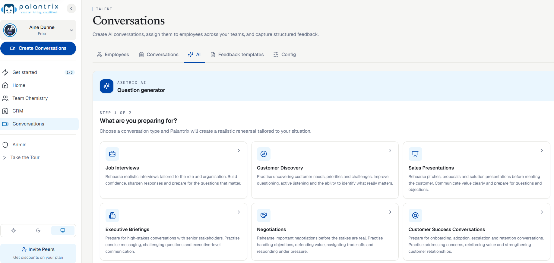Switch to dark theme with the moon toggle
Viewport: 554px width, 263px height.
tap(38, 230)
